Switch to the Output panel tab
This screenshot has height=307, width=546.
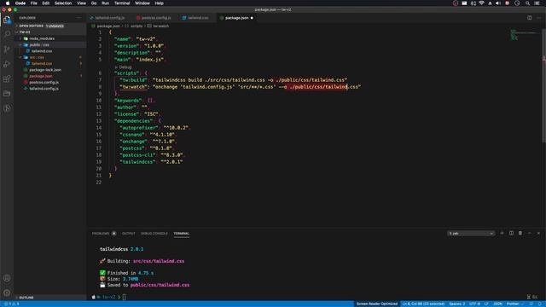tap(129, 234)
